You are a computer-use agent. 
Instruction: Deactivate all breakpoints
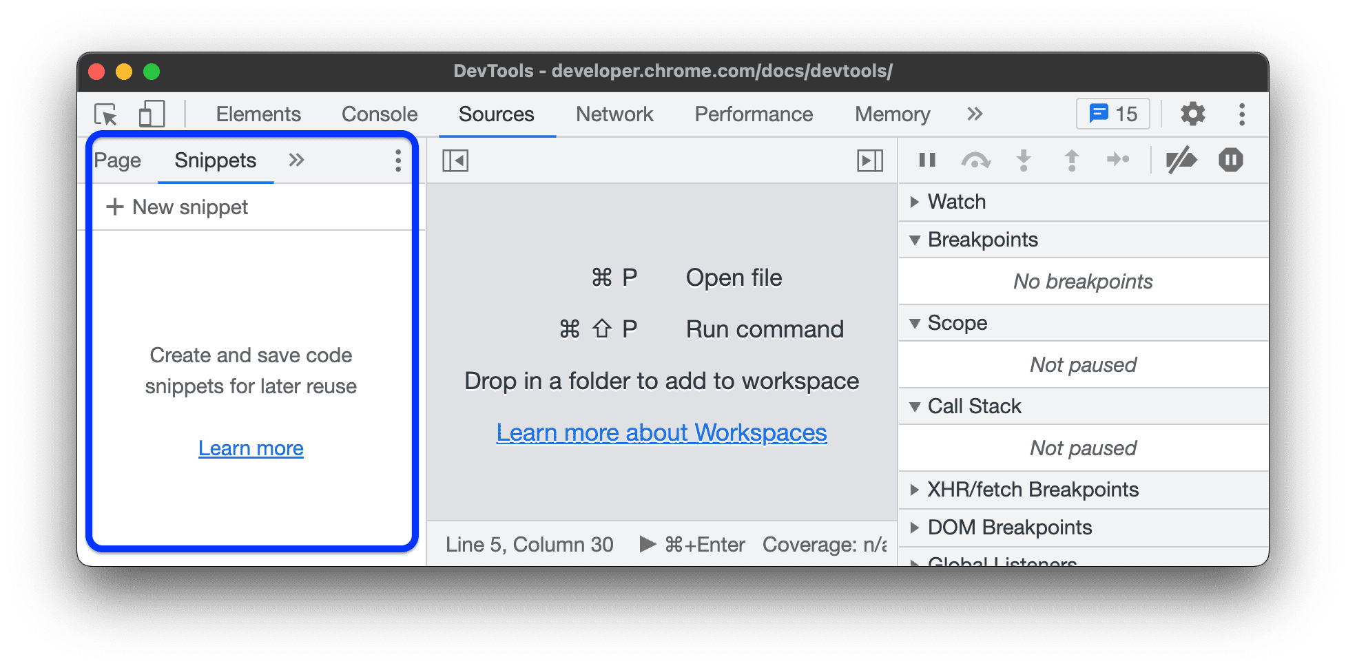(x=1182, y=160)
